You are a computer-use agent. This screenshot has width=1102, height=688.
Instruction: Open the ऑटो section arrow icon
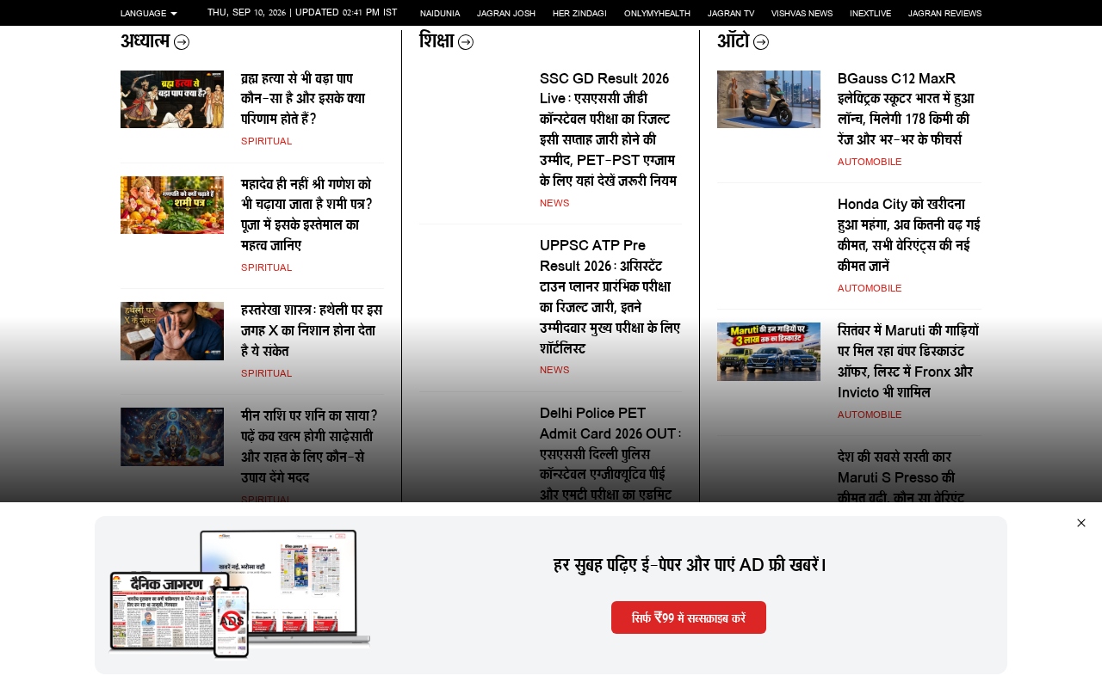click(x=761, y=42)
